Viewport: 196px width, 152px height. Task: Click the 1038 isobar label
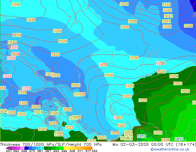pos(31,20)
